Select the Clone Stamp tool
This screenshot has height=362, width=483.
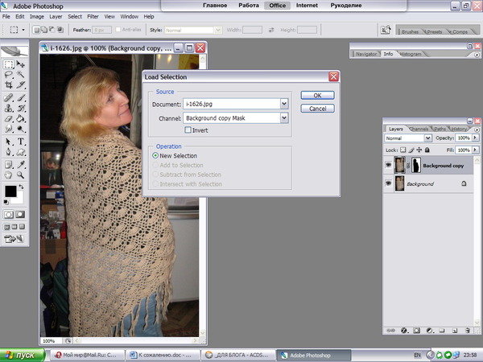tap(8, 108)
